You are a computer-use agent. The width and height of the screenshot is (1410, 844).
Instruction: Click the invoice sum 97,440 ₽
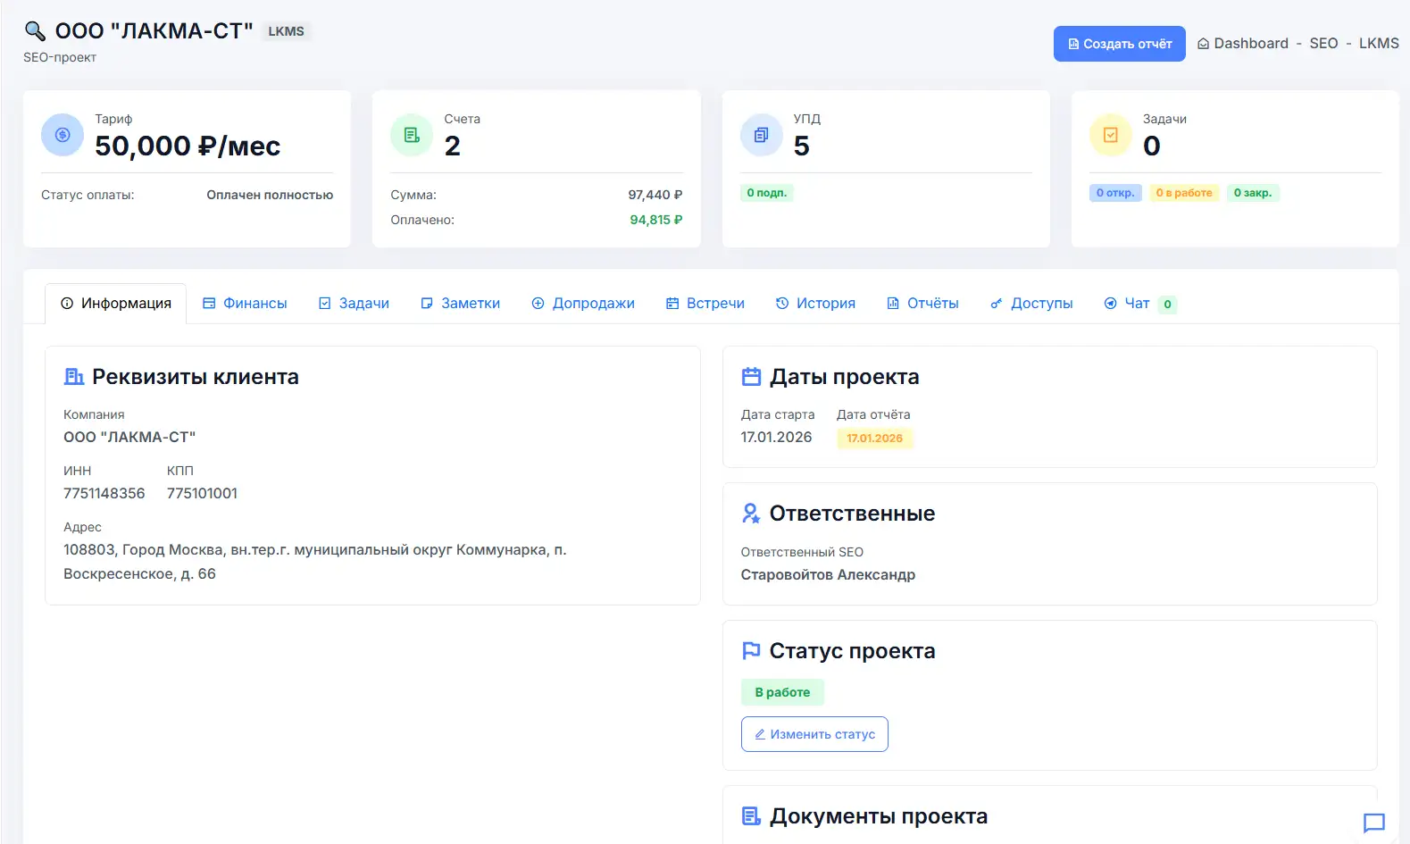pyautogui.click(x=655, y=195)
